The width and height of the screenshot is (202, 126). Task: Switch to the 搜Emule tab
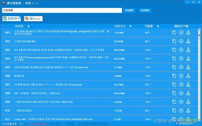33,19
